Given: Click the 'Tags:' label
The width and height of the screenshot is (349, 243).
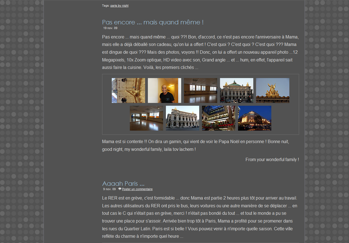Looking at the screenshot, I should click(x=106, y=6).
